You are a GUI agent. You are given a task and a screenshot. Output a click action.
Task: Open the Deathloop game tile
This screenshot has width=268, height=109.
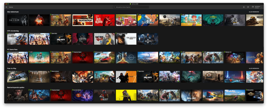(x=83, y=20)
